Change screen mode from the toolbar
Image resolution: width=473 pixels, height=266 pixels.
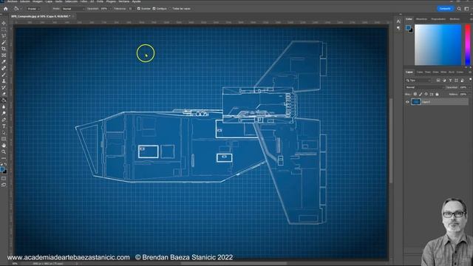coord(4,185)
